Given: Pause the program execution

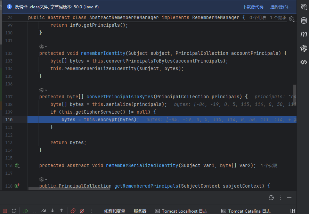Looking at the screenshot, I should (x=34, y=211).
